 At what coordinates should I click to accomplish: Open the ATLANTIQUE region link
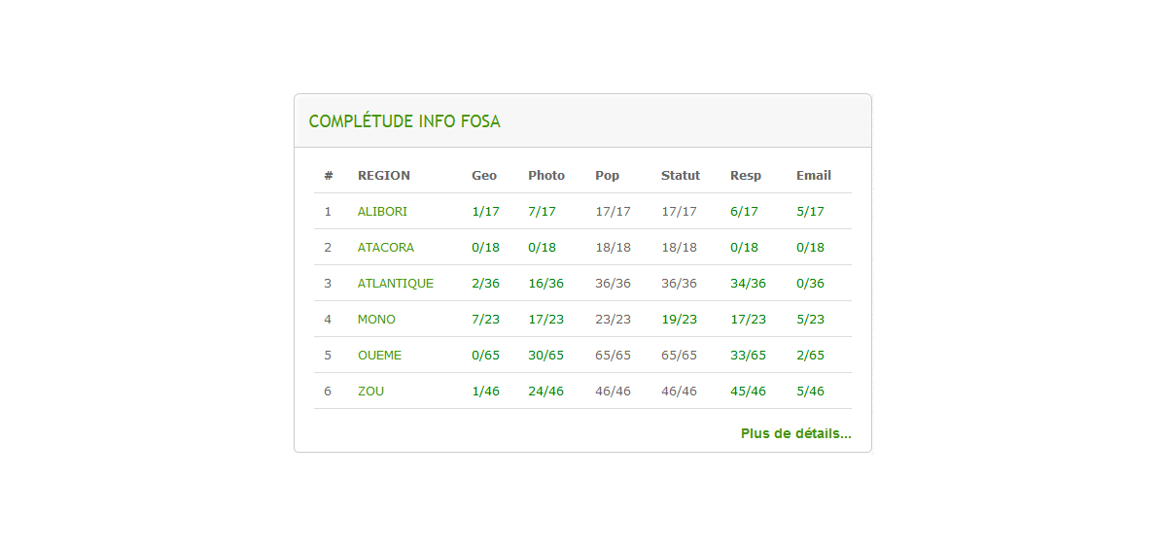coord(396,283)
